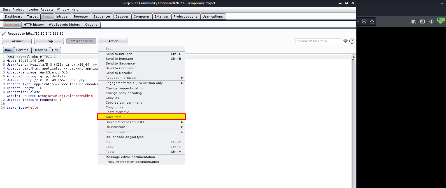This screenshot has width=446, height=188.
Task: Save page to Pocket icon in browser
Action: point(364,22)
